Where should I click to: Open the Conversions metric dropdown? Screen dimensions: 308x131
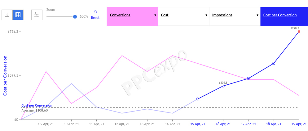[x=132, y=15]
